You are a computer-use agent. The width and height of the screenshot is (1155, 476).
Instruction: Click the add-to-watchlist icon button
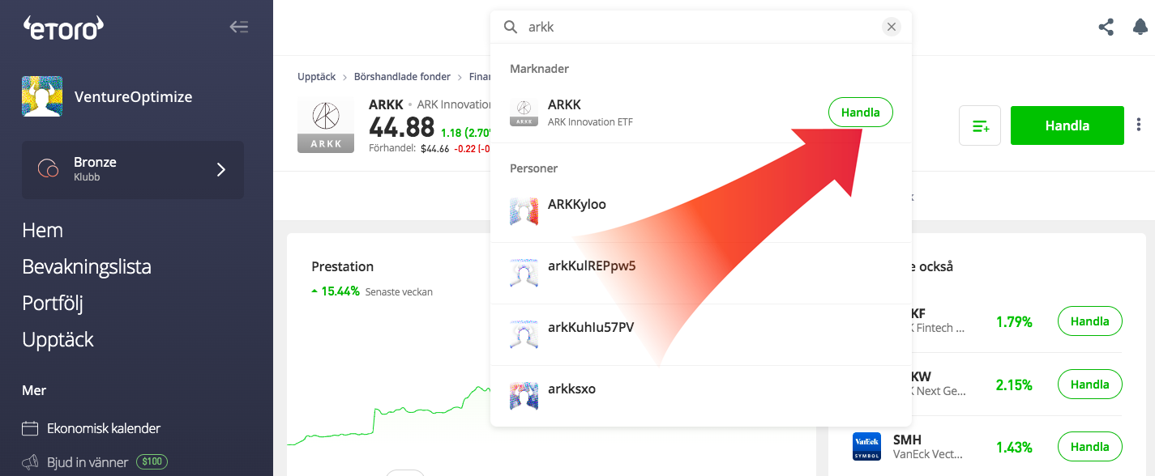pyautogui.click(x=980, y=126)
